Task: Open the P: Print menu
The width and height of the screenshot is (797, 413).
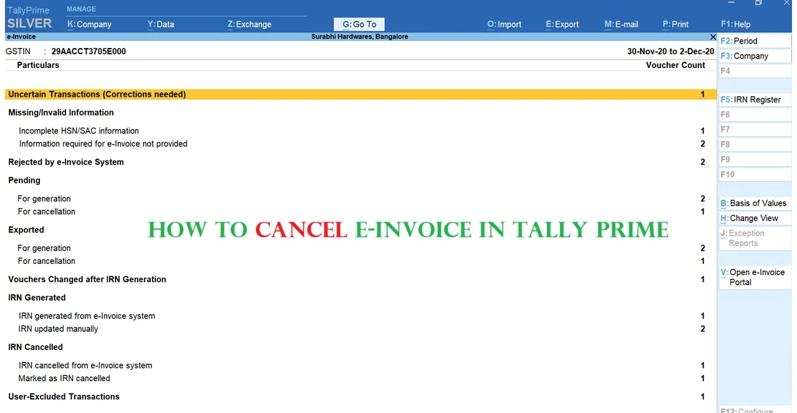Action: [x=675, y=24]
